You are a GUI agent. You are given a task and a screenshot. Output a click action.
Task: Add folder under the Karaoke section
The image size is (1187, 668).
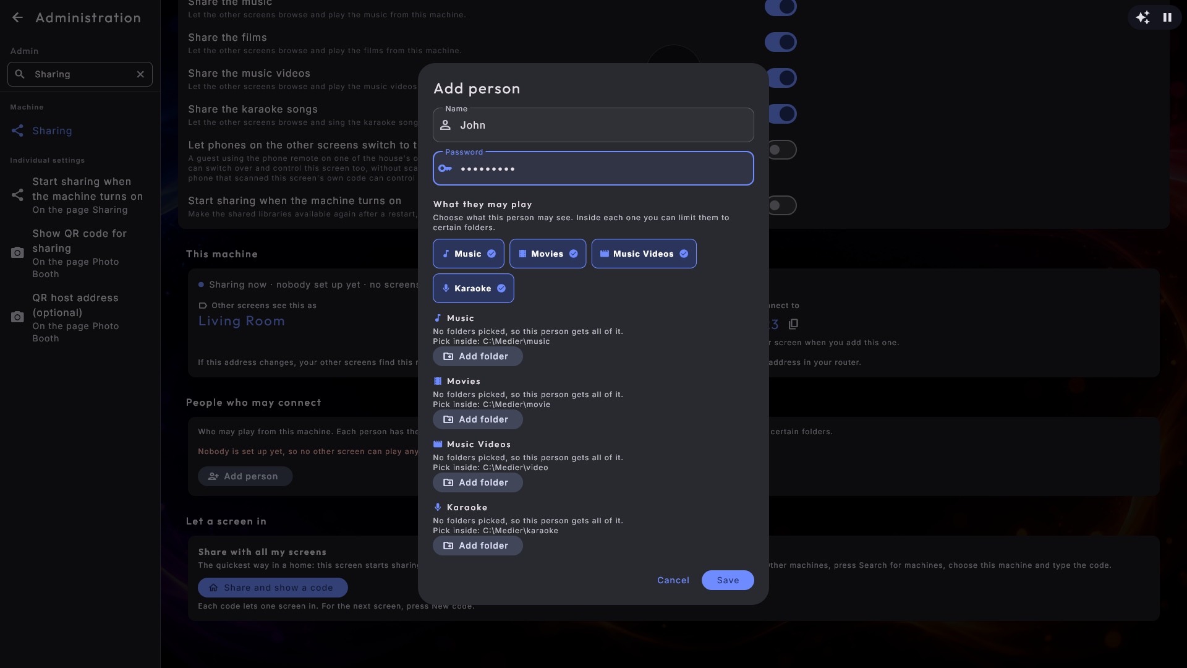click(x=478, y=546)
